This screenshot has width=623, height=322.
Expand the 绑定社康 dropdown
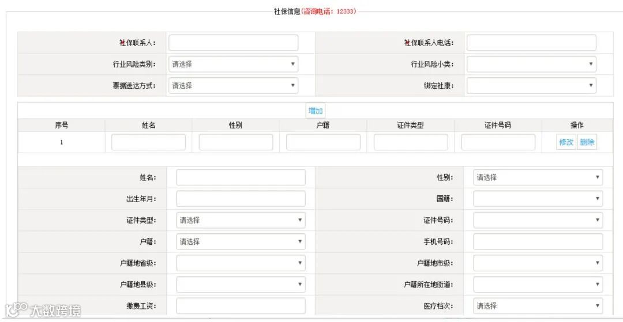(531, 86)
